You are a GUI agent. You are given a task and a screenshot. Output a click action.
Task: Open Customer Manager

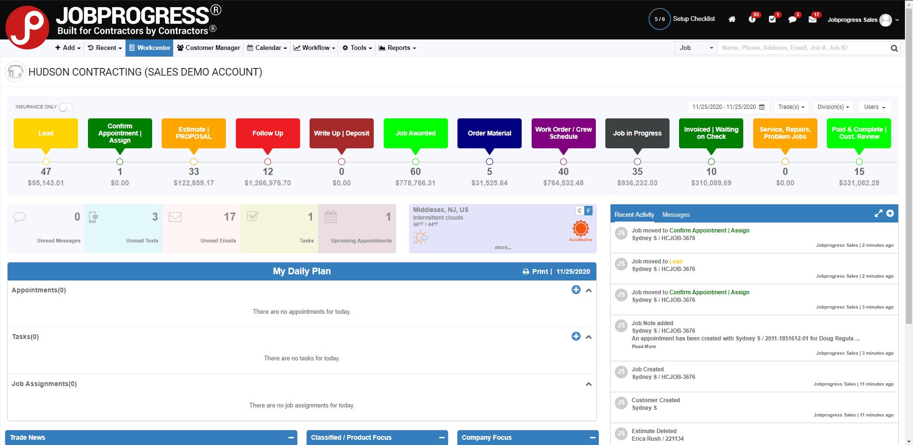[x=208, y=48]
